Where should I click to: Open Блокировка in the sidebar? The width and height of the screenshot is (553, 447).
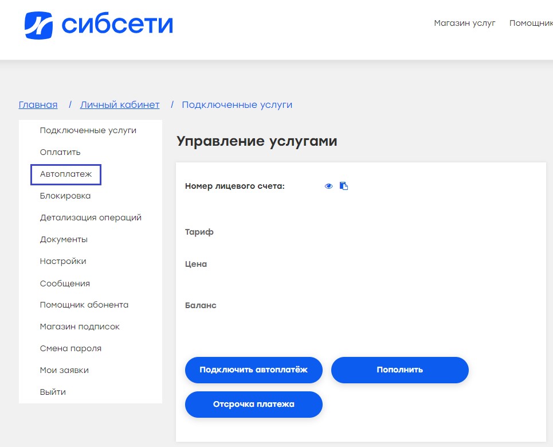point(65,196)
